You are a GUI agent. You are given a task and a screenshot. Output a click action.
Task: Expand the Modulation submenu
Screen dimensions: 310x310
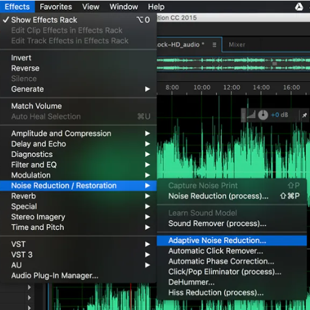click(x=78, y=175)
